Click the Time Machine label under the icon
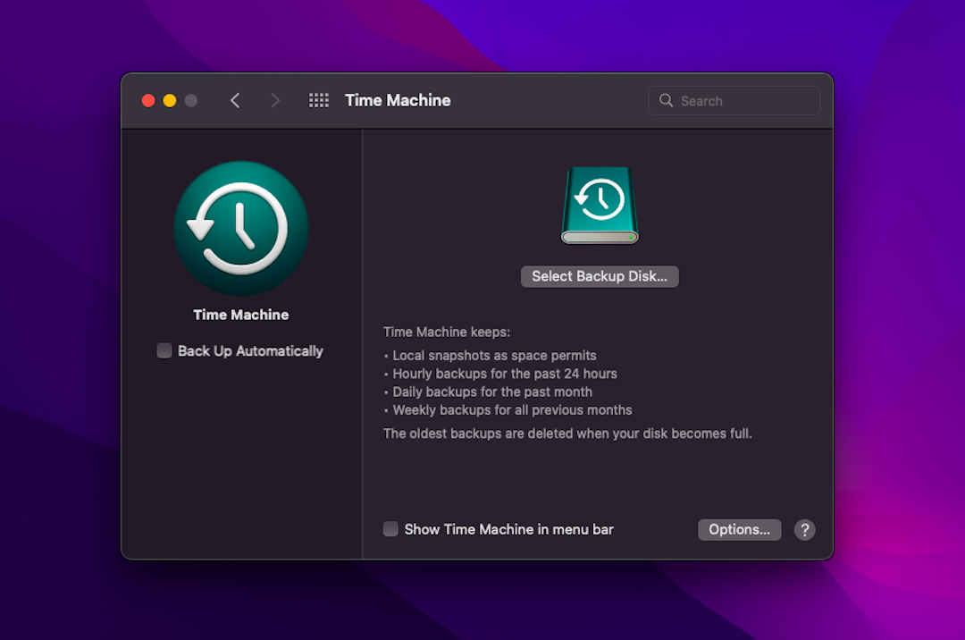 click(241, 315)
